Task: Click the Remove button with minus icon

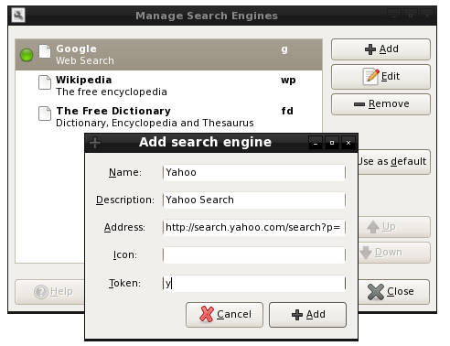Action: 380,104
